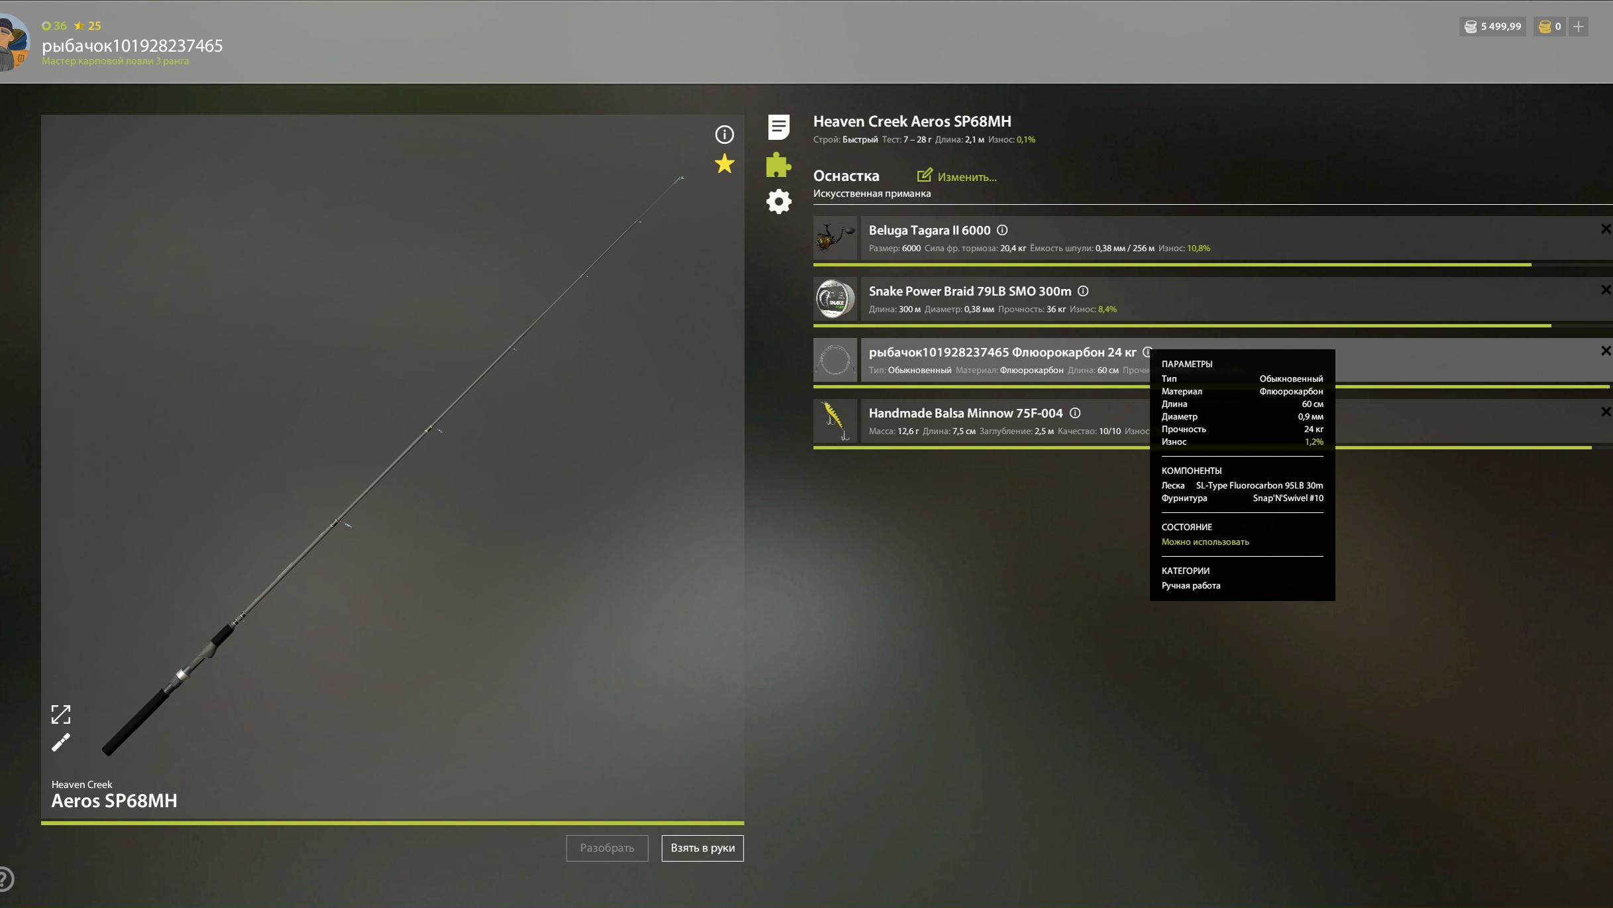The width and height of the screenshot is (1613, 908).
Task: Remove the Beluga Tagara reel with X
Action: [1605, 229]
